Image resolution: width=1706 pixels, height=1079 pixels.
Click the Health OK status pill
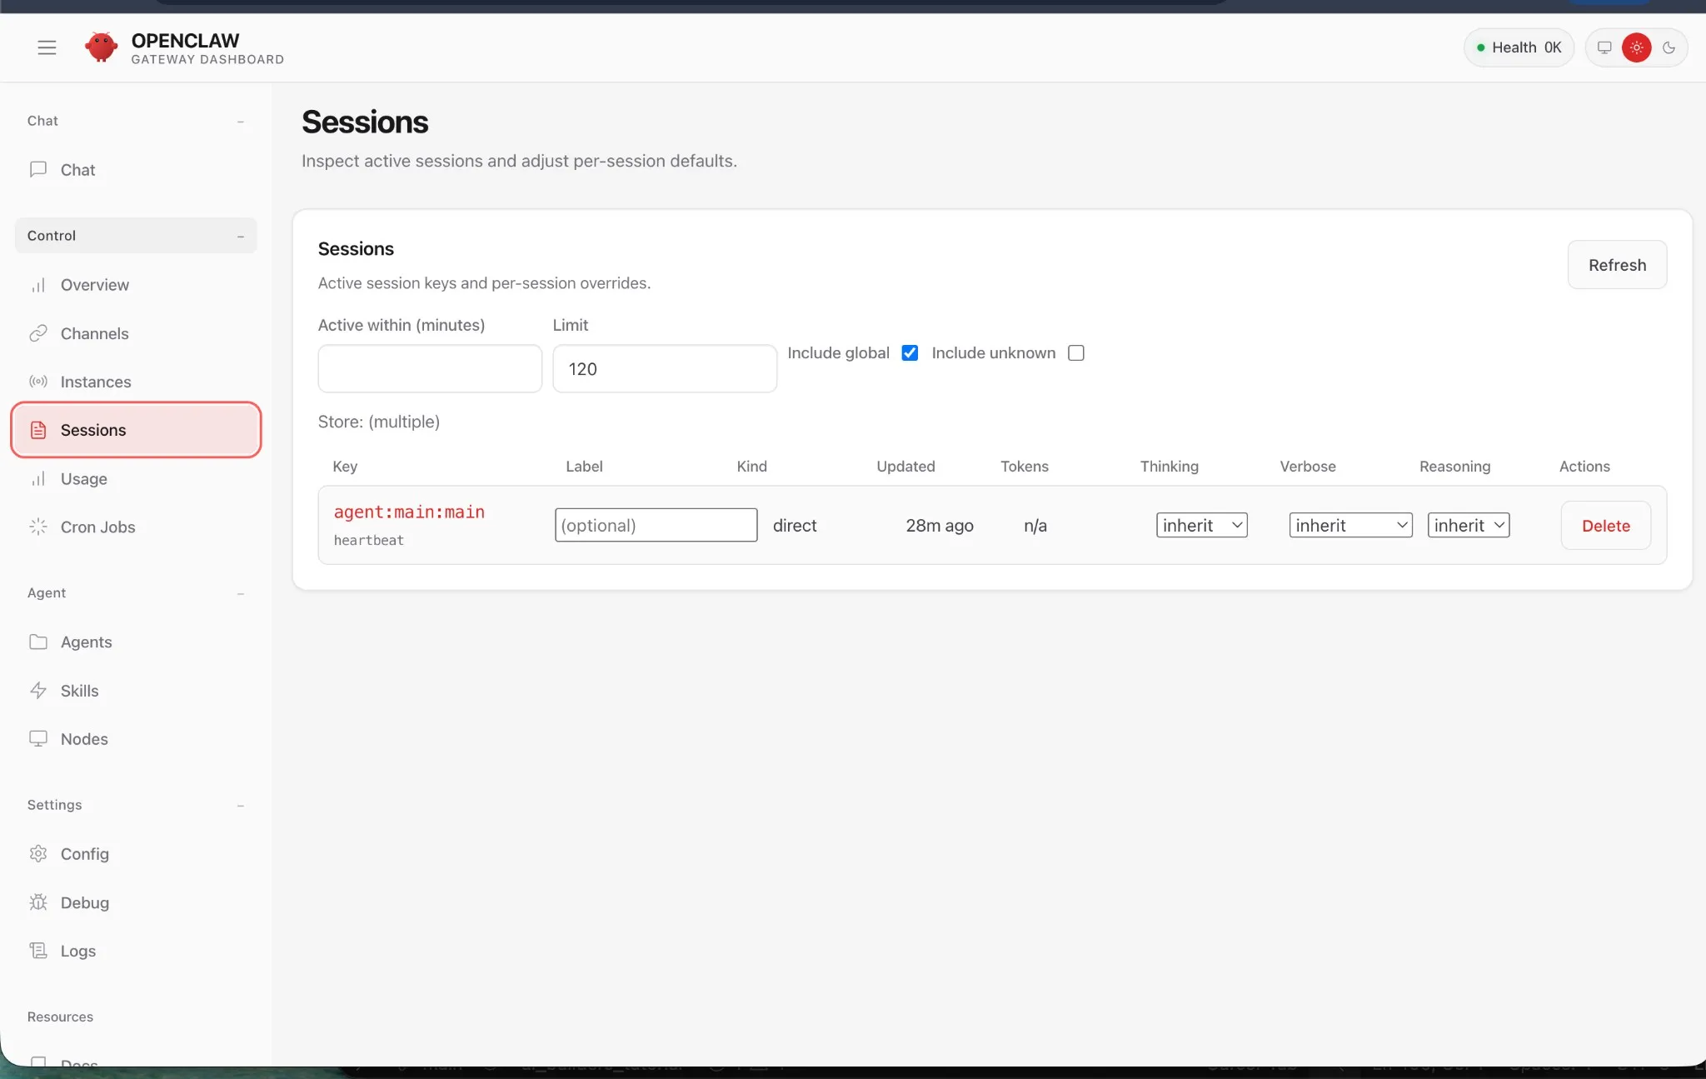pyautogui.click(x=1519, y=47)
